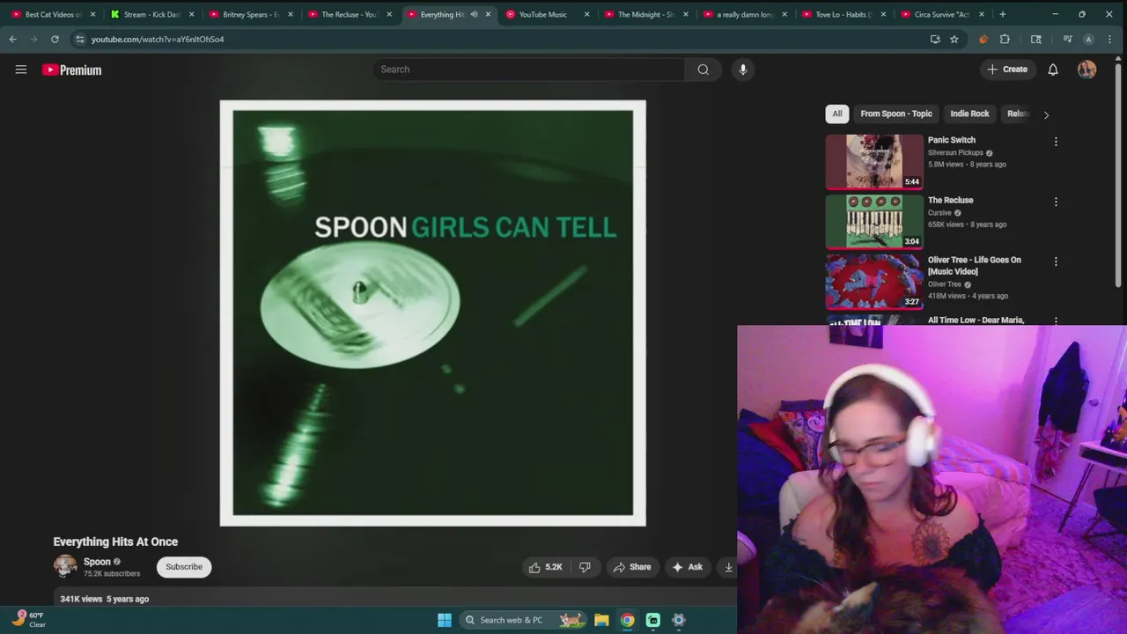The image size is (1127, 634).
Task: Open the notifications bell
Action: click(x=1053, y=70)
